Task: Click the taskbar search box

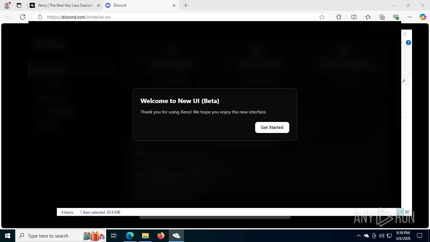Action: (61, 236)
